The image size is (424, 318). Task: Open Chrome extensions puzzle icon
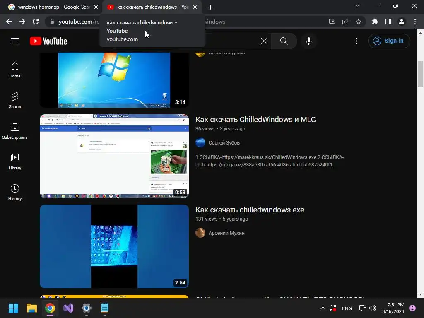click(375, 22)
